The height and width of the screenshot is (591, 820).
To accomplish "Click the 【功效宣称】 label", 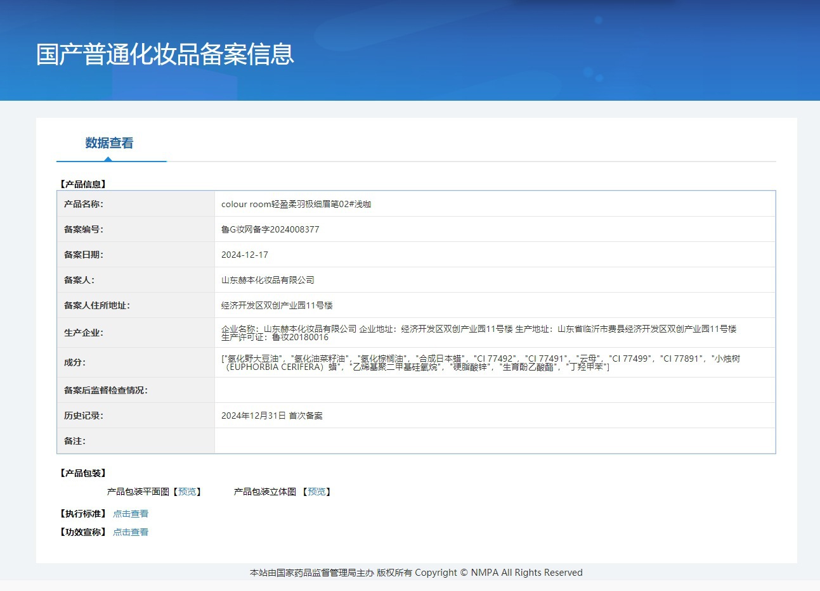I will click(x=83, y=532).
